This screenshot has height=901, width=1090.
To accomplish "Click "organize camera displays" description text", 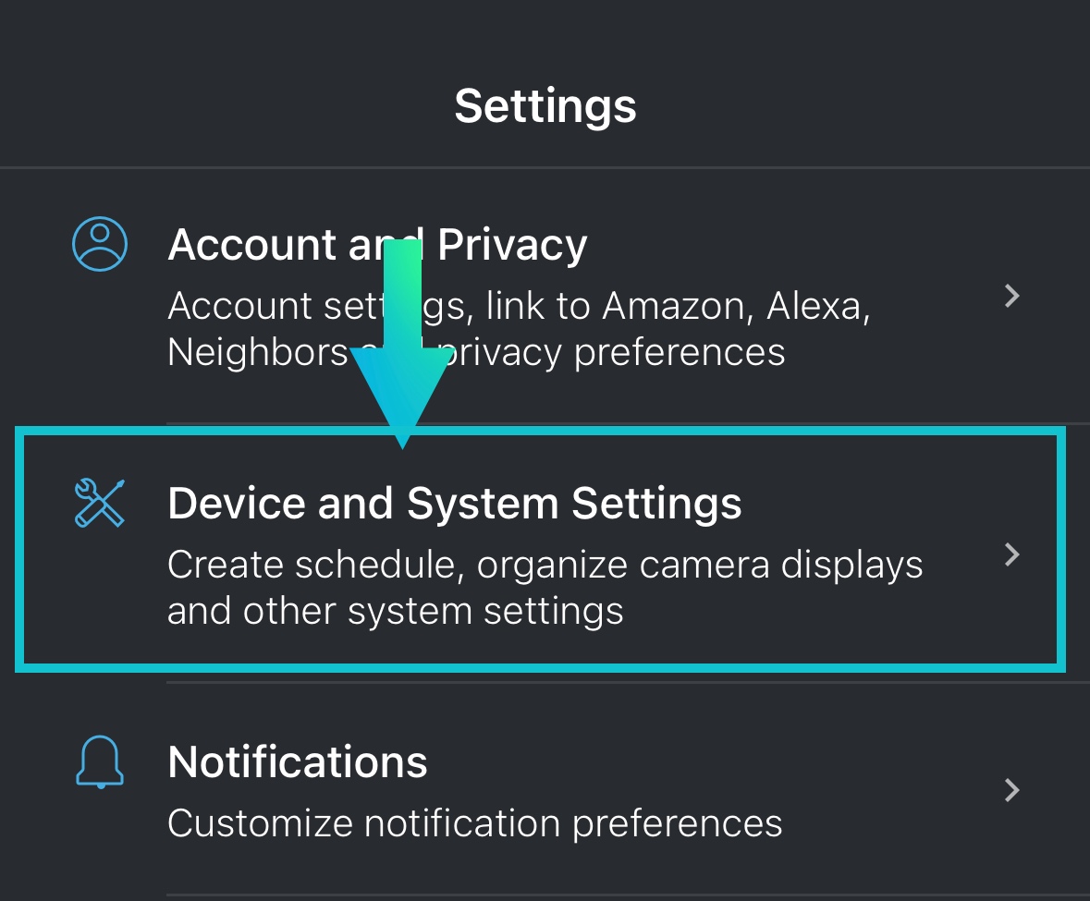I will tap(700, 565).
